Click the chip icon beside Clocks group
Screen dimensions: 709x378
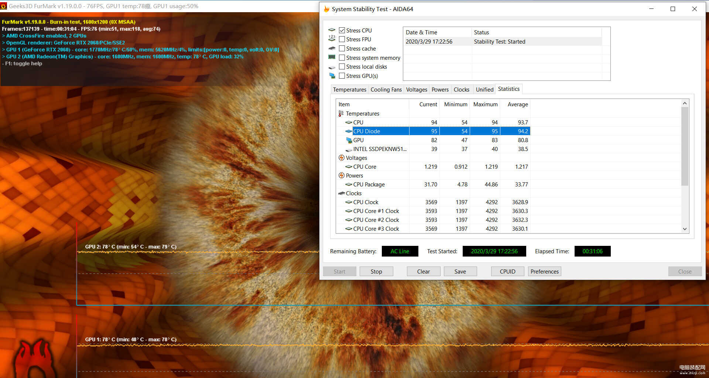[x=342, y=193]
